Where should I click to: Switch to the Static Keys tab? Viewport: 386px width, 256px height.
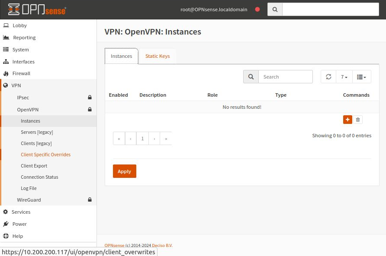click(157, 56)
